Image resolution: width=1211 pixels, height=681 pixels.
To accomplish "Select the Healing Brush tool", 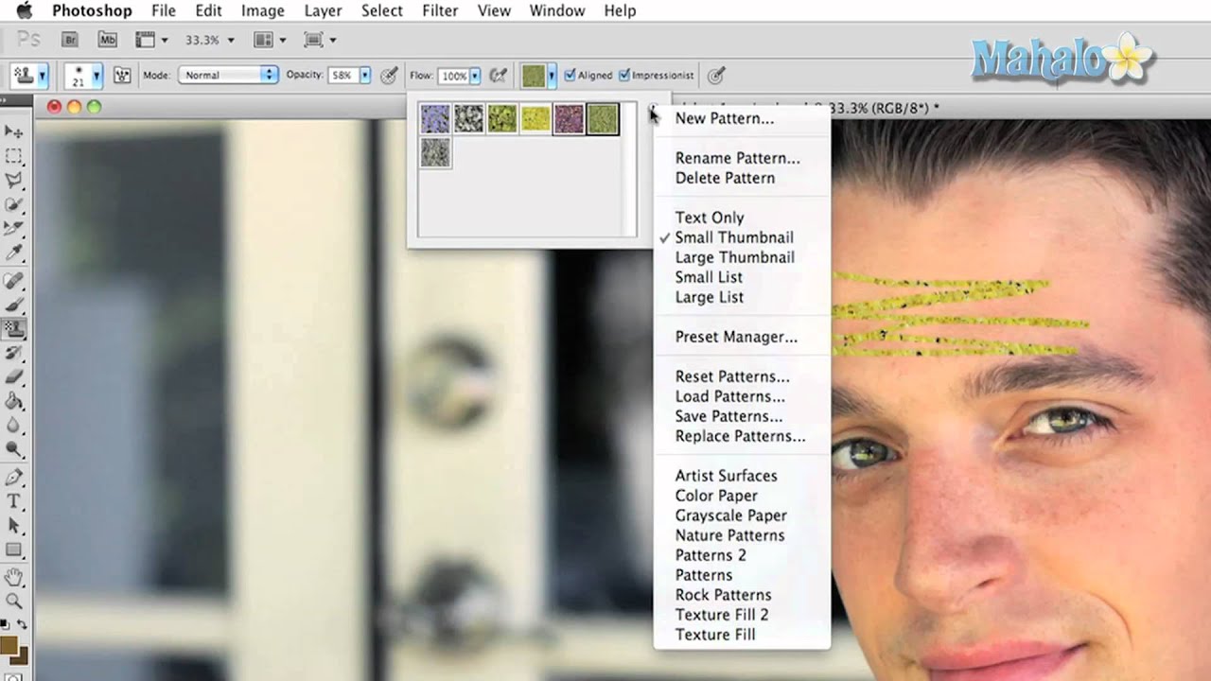I will coord(14,282).
